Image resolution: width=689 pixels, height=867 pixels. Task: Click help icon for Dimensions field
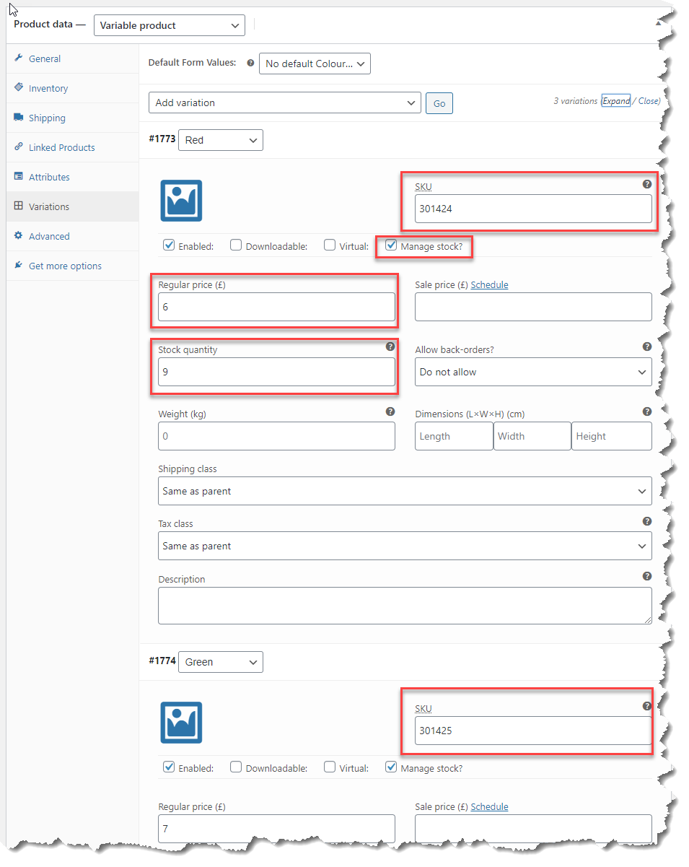tap(646, 411)
